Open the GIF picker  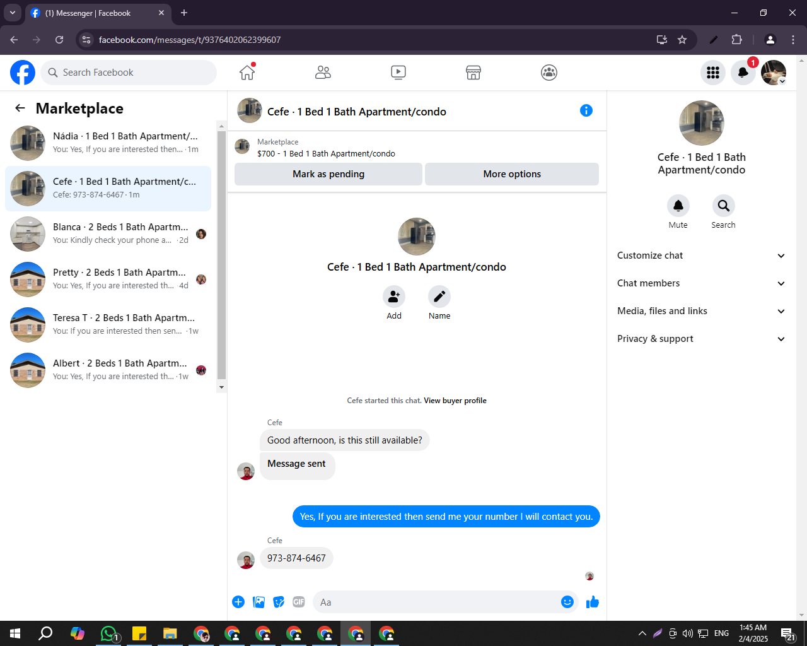[x=299, y=602]
